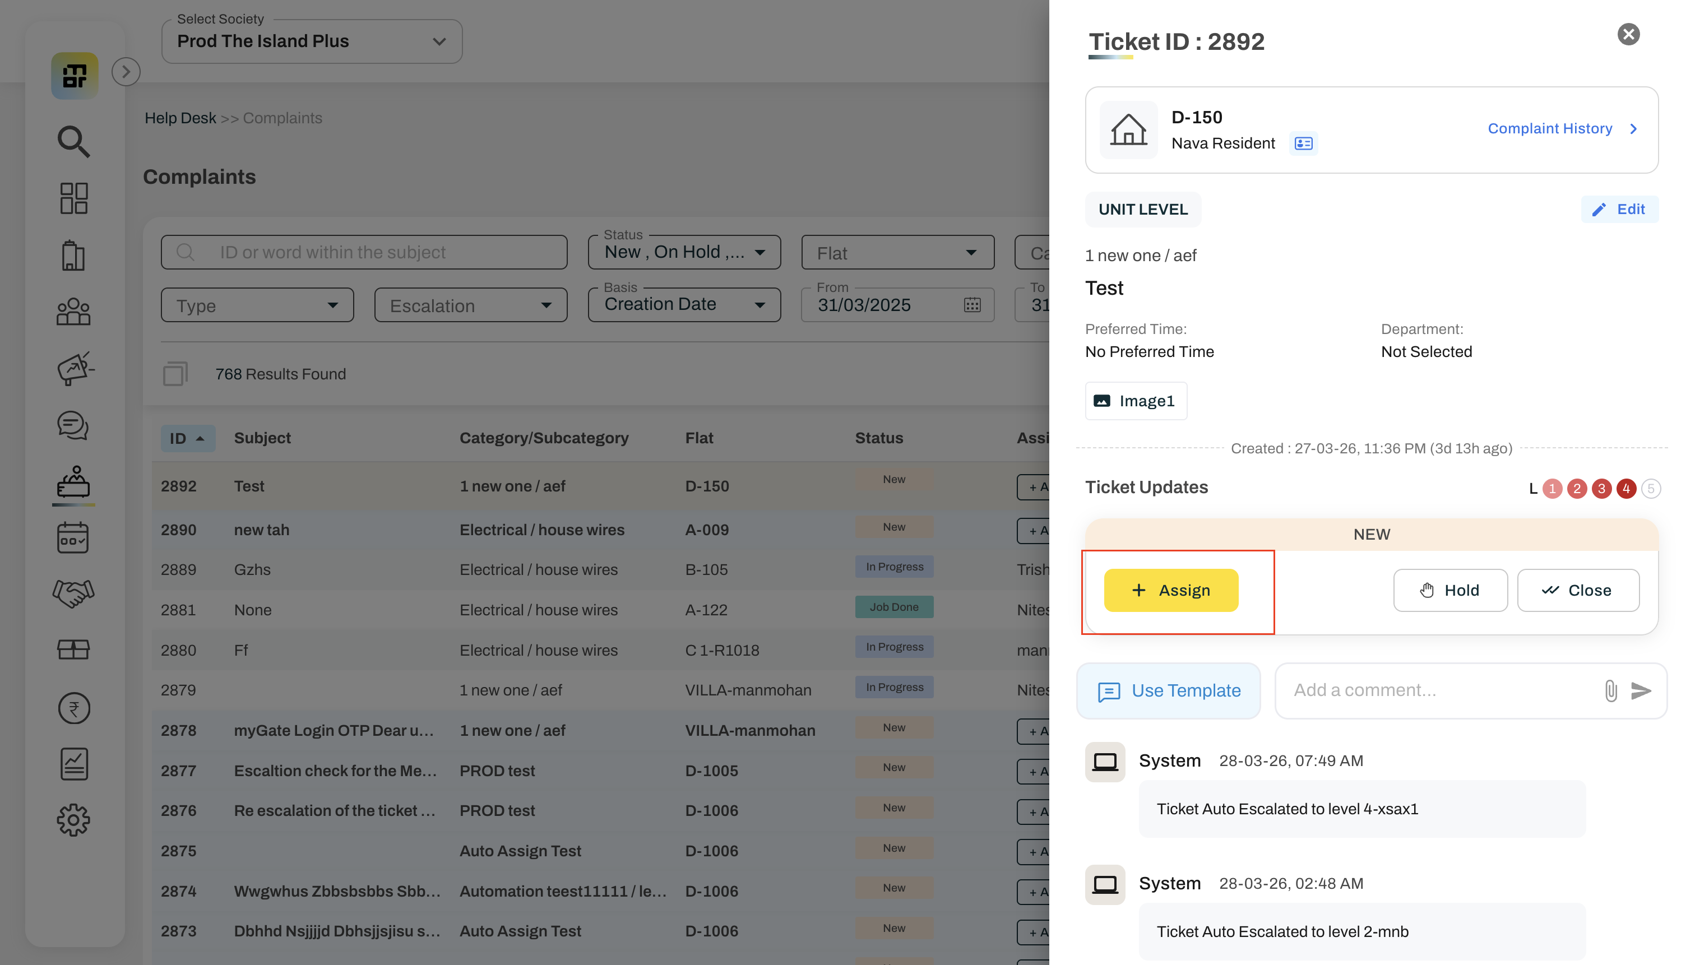Click the Close ticket button
The width and height of the screenshot is (1695, 965).
click(x=1578, y=591)
